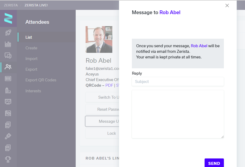Click the trophy icon in sidebar
This screenshot has width=245, height=167.
pos(8,159)
